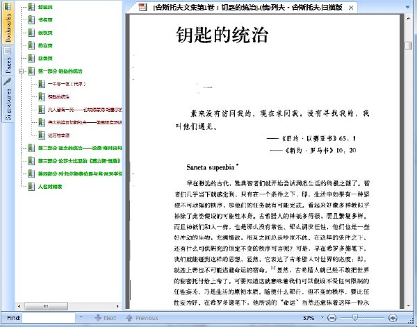This screenshot has height=327, width=417.
Task: Click the bookmark icon for 前言页
Action: (x=31, y=45)
